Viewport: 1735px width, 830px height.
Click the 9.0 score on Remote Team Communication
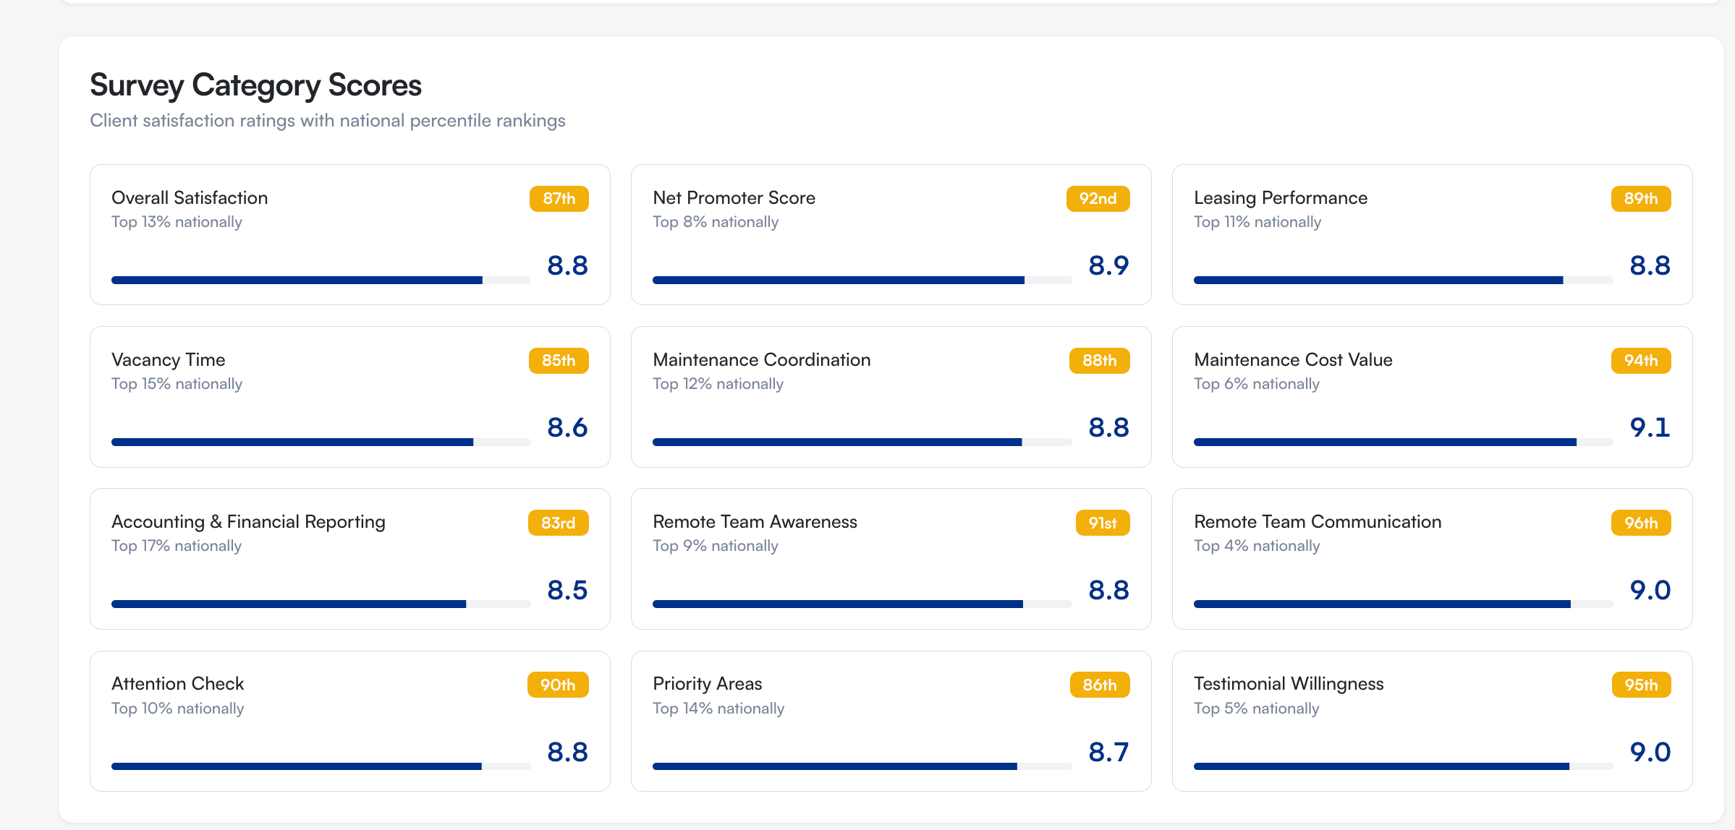point(1651,590)
